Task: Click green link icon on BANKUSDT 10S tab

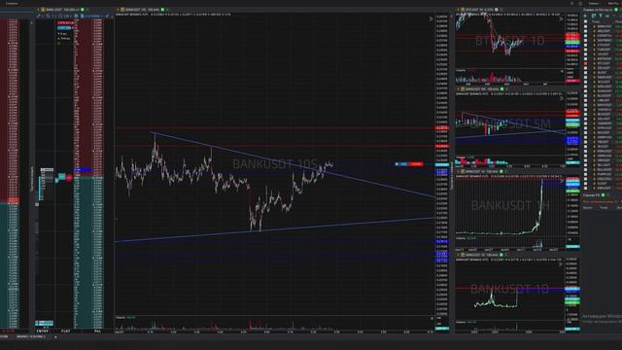Action: click(162, 10)
